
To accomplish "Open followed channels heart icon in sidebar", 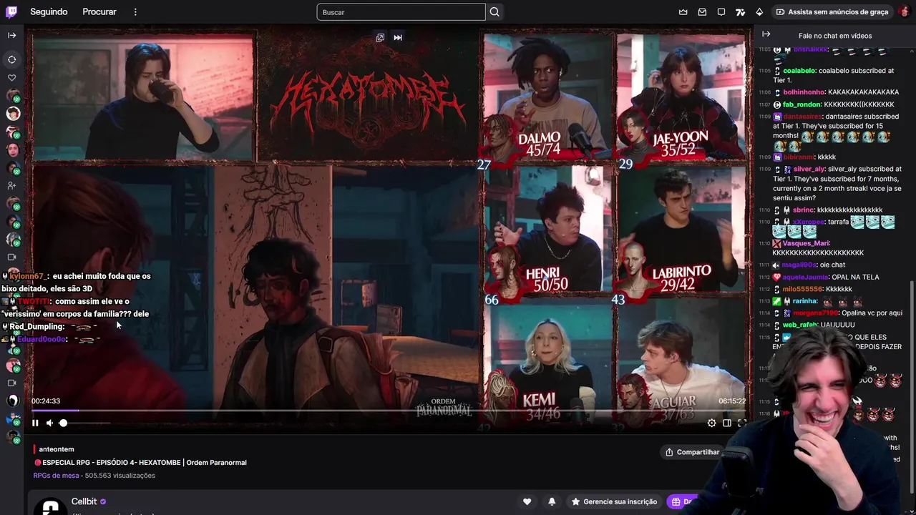I will [x=12, y=77].
